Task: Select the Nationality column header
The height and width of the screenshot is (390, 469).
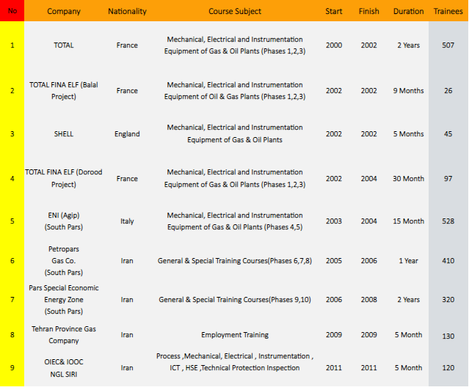Action: coord(127,11)
